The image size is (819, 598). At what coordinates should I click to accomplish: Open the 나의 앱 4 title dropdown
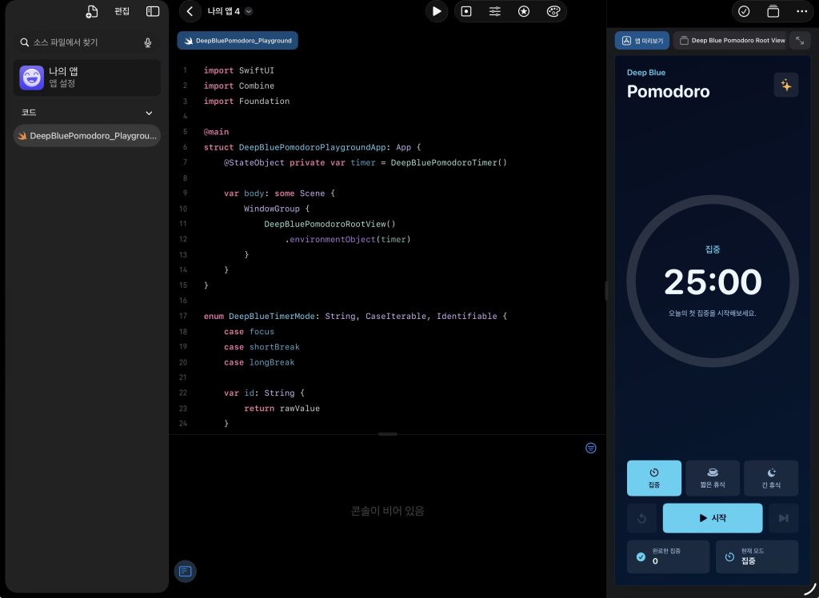pos(230,11)
